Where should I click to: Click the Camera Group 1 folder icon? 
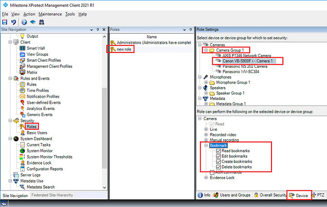pos(212,50)
